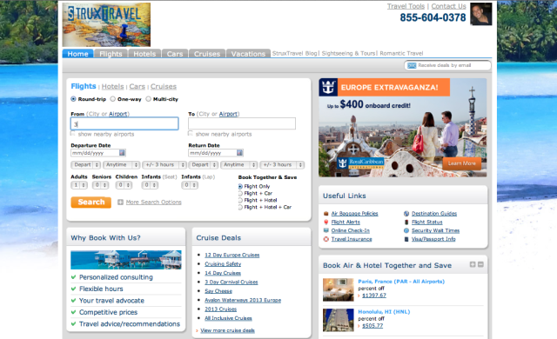The image size is (557, 339).
Task: Click the Travel Insurance lifebuoy icon
Action: (x=326, y=239)
